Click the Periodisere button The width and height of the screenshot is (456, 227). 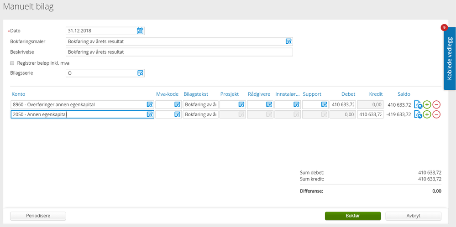(x=38, y=216)
